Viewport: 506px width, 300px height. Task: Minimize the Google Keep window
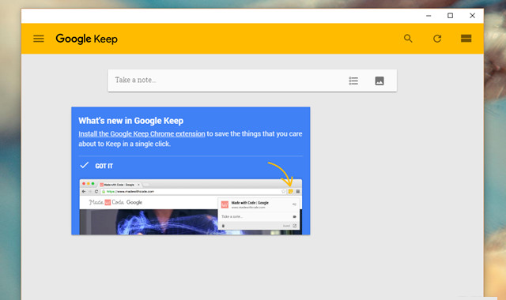click(x=429, y=16)
